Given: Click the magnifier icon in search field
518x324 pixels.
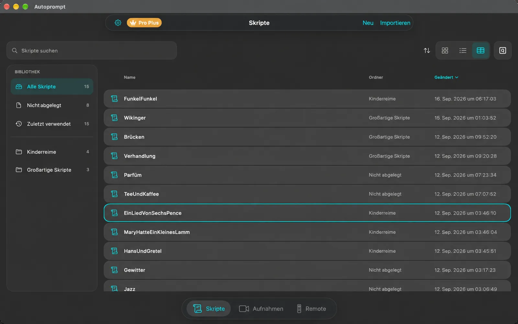Looking at the screenshot, I should click(15, 51).
